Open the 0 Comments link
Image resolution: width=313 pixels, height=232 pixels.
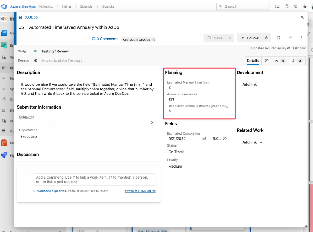(105, 39)
